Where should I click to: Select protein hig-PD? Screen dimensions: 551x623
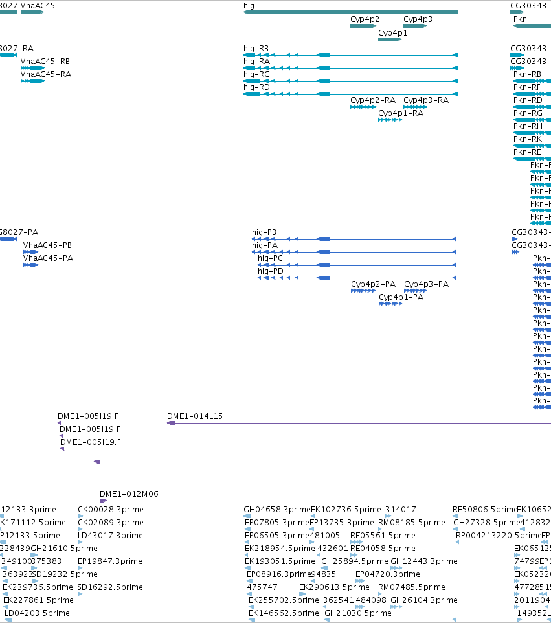coord(356,278)
